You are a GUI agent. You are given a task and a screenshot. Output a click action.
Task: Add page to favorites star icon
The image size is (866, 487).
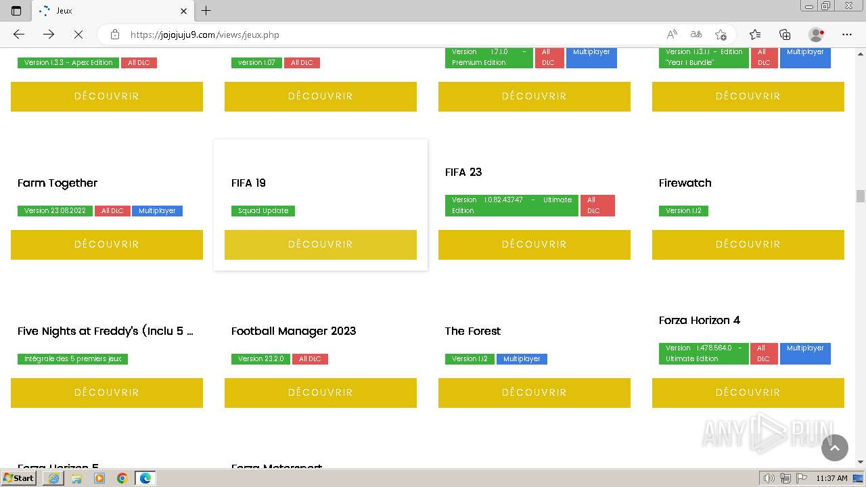coord(721,34)
